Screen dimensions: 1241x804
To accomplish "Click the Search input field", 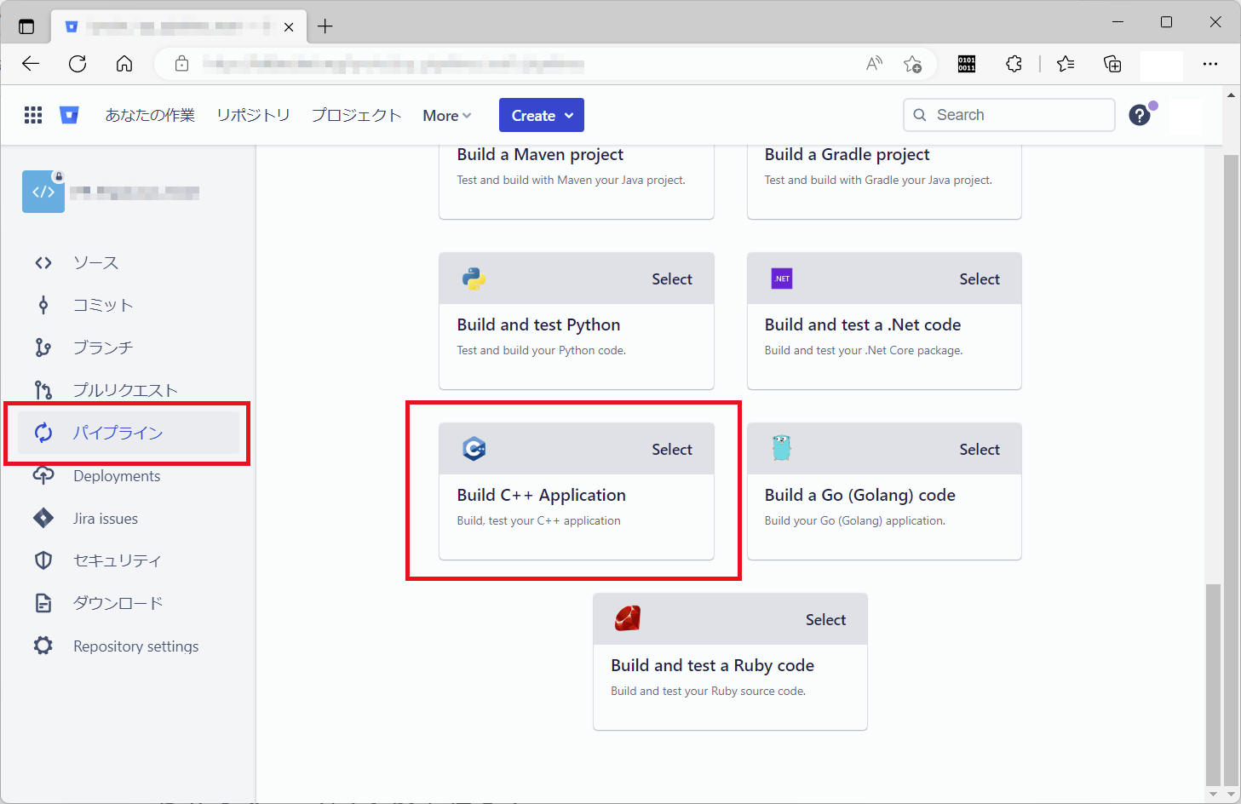I will point(1009,114).
